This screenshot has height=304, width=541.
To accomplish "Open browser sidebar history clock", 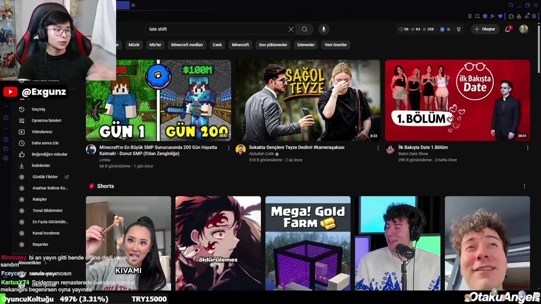I will [5, 139].
